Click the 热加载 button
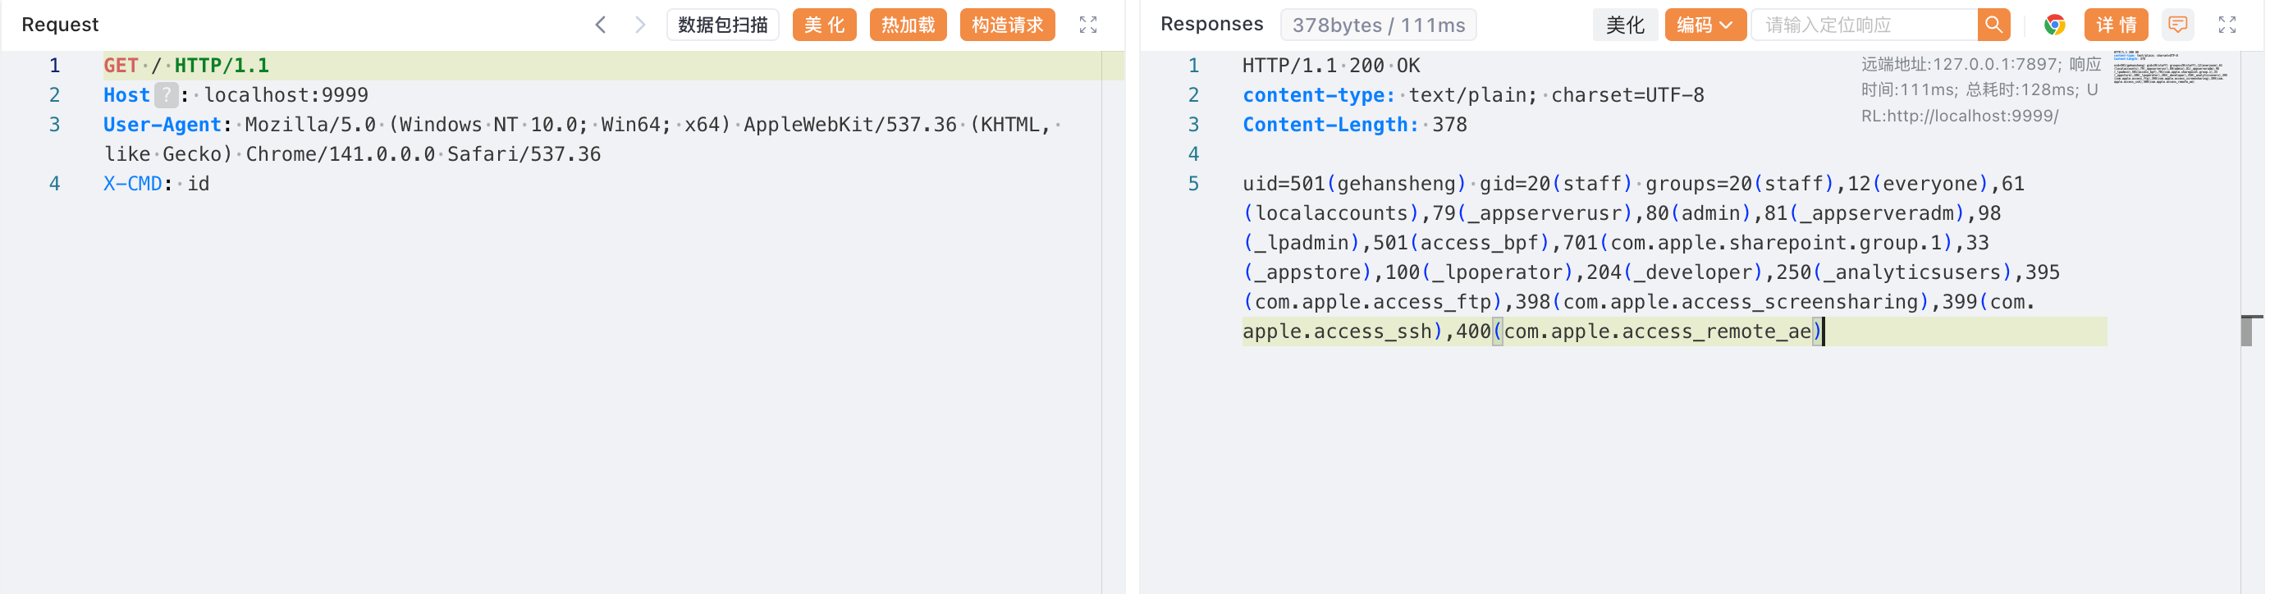This screenshot has height=594, width=2270. click(907, 25)
